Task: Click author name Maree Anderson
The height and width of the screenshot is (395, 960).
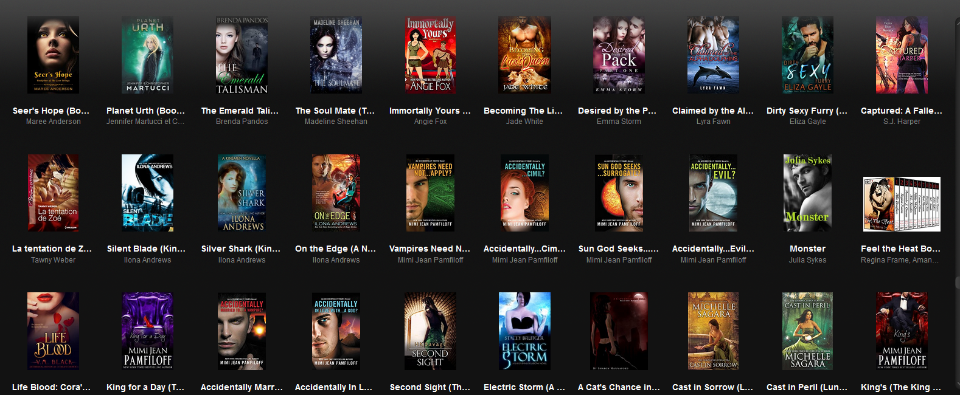Action: point(53,122)
